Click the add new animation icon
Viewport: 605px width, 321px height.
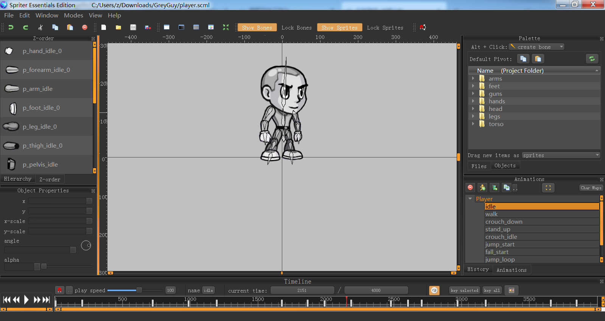point(495,188)
